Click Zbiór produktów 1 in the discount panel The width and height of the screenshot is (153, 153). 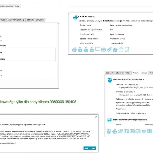click(x=117, y=43)
